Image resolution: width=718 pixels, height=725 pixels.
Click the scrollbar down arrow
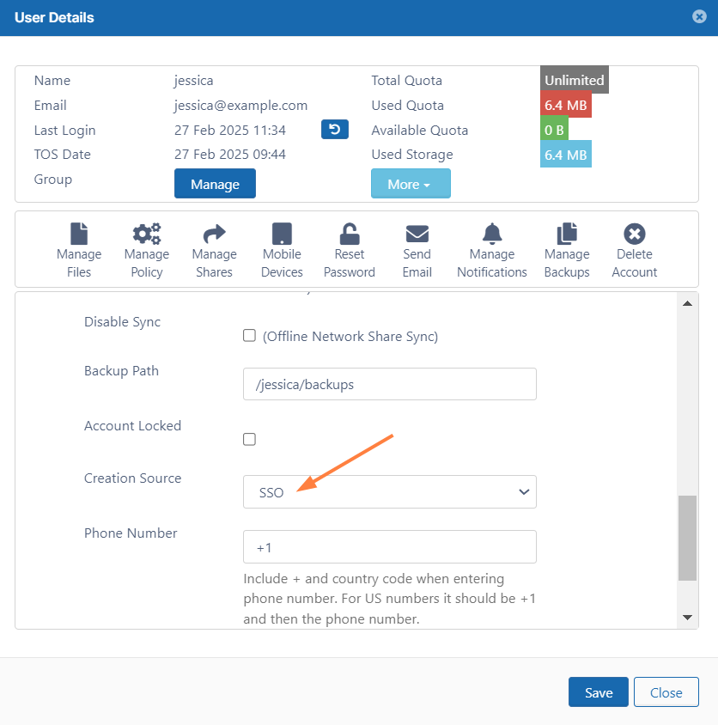(x=687, y=617)
